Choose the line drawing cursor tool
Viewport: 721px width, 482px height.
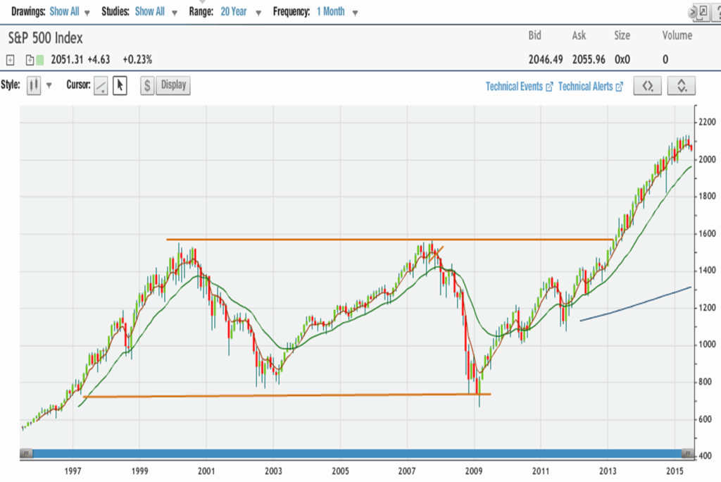tap(101, 86)
